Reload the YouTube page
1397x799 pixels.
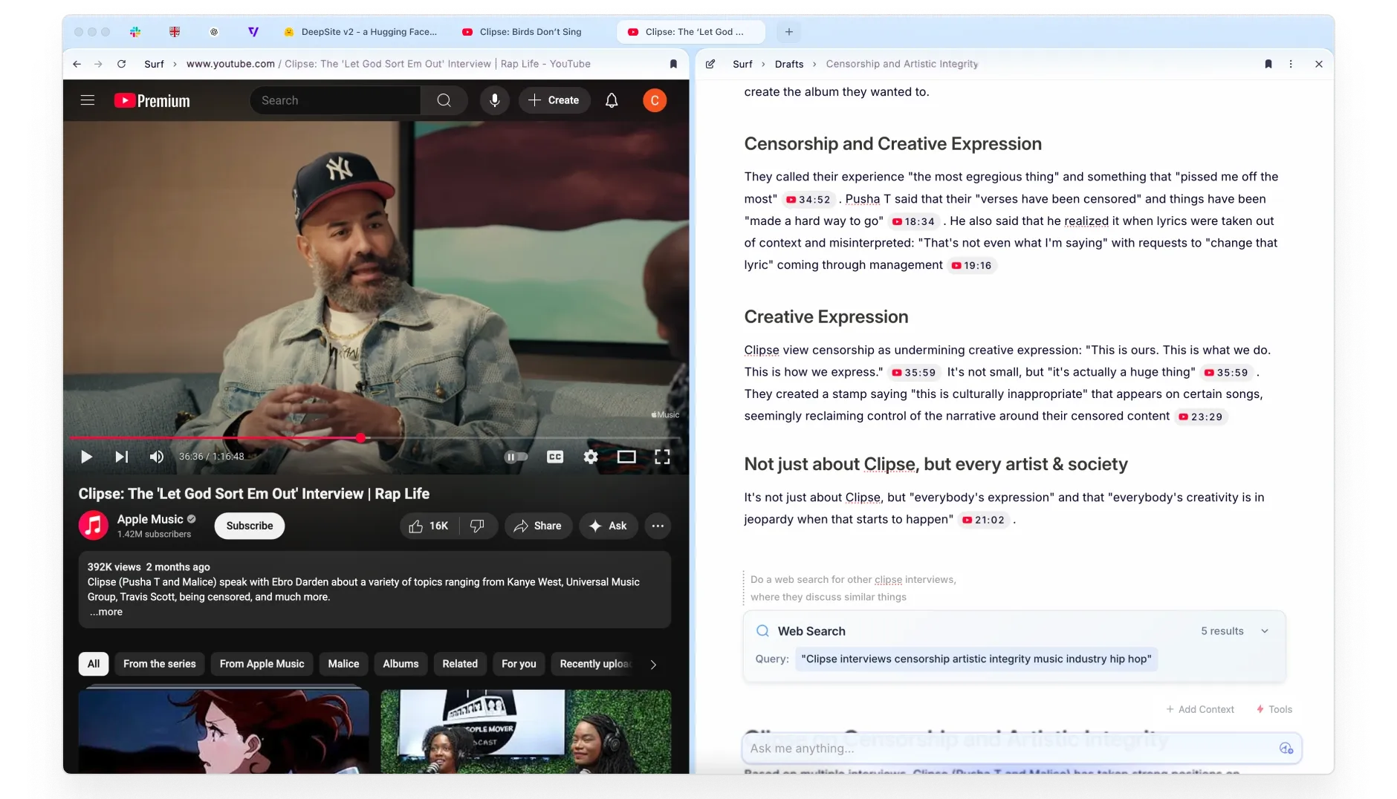(121, 64)
